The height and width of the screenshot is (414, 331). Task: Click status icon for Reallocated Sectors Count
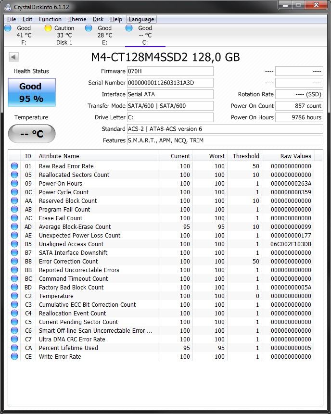coord(14,175)
